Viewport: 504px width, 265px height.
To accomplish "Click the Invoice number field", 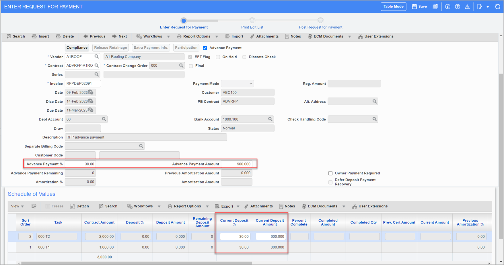I will [x=83, y=84].
